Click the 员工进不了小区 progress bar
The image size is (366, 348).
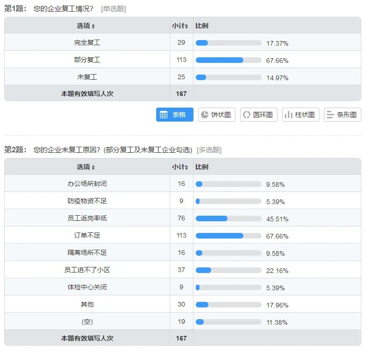[x=228, y=270]
